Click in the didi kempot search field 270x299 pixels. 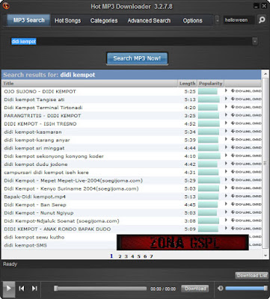tap(131, 41)
